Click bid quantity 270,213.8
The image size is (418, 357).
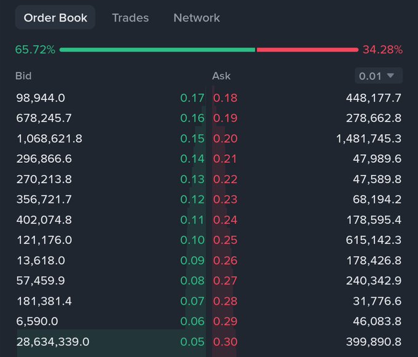tap(44, 179)
